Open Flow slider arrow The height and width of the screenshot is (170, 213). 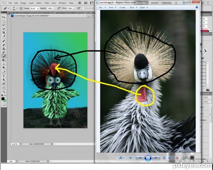(x=75, y=8)
